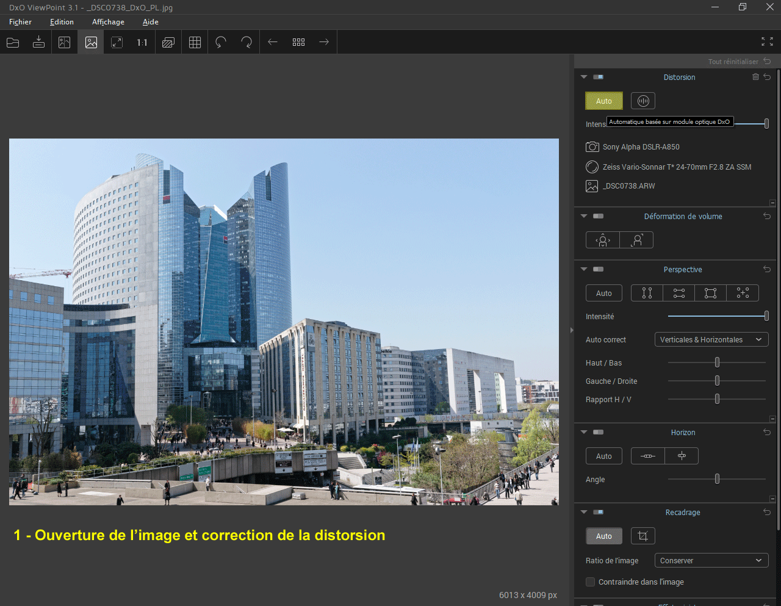Open the Aide menu
781x606 pixels.
point(151,22)
